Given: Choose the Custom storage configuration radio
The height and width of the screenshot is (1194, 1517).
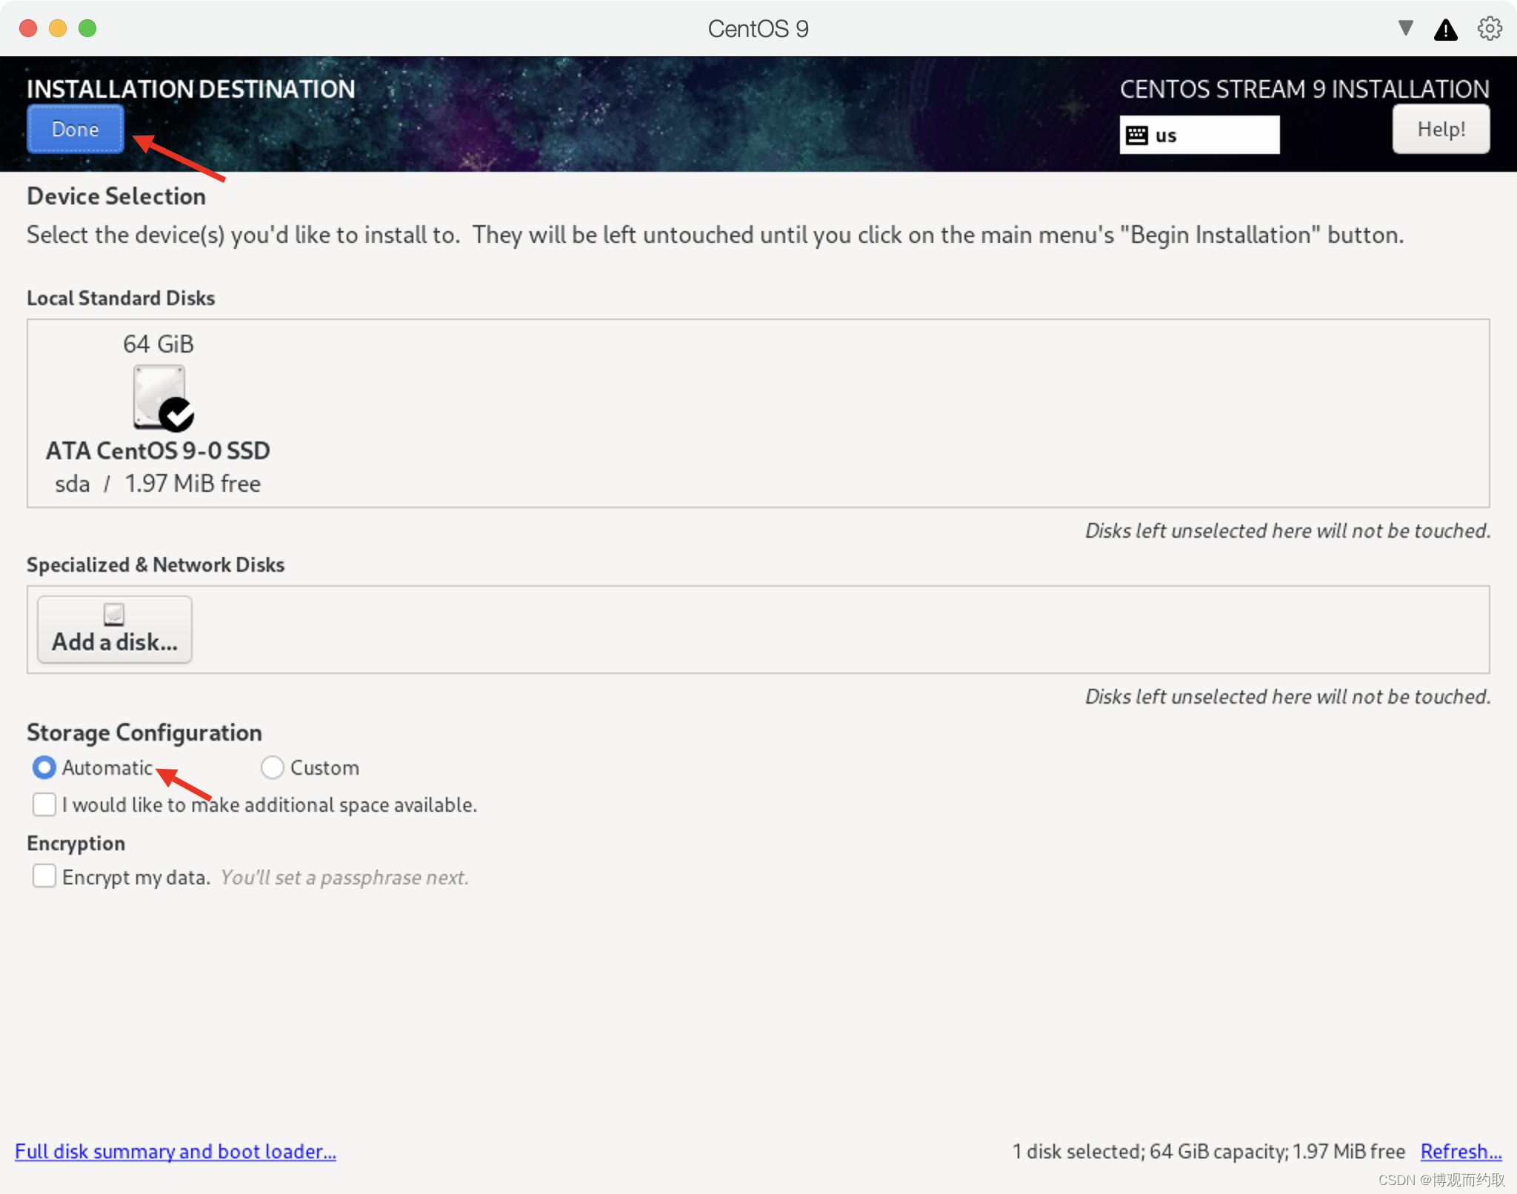Looking at the screenshot, I should [x=273, y=767].
